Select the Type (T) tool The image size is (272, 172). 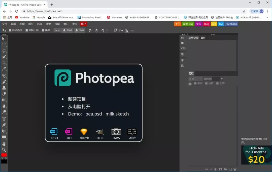tap(4, 119)
